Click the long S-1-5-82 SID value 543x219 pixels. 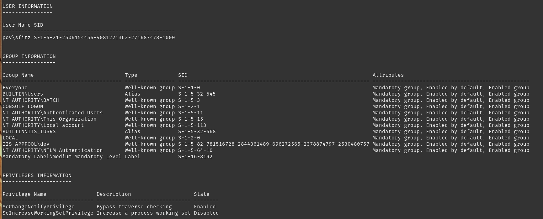click(274, 144)
